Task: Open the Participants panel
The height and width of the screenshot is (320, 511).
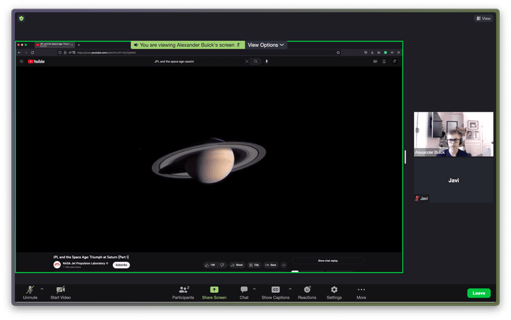Action: tap(183, 289)
